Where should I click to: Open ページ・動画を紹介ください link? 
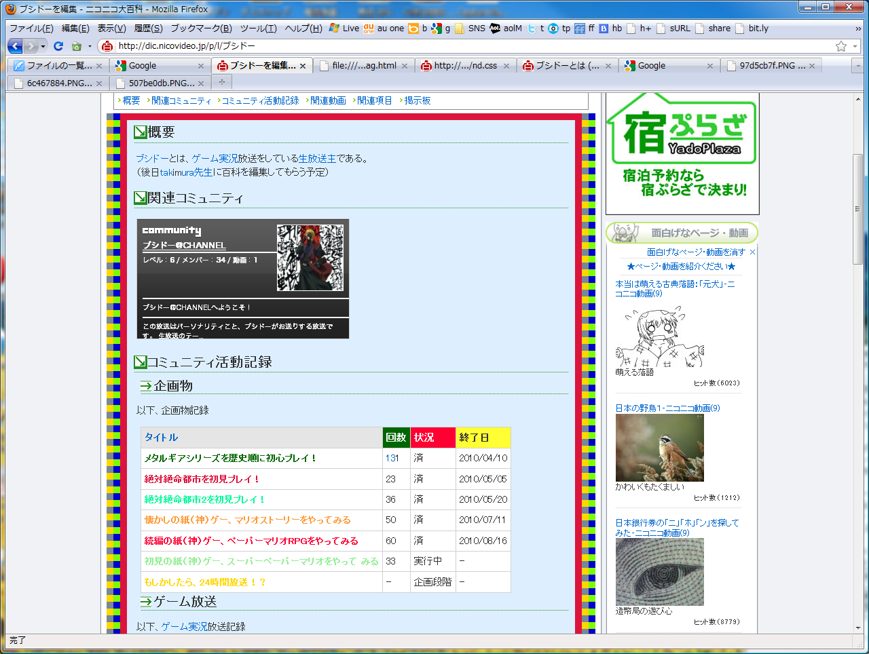681,267
